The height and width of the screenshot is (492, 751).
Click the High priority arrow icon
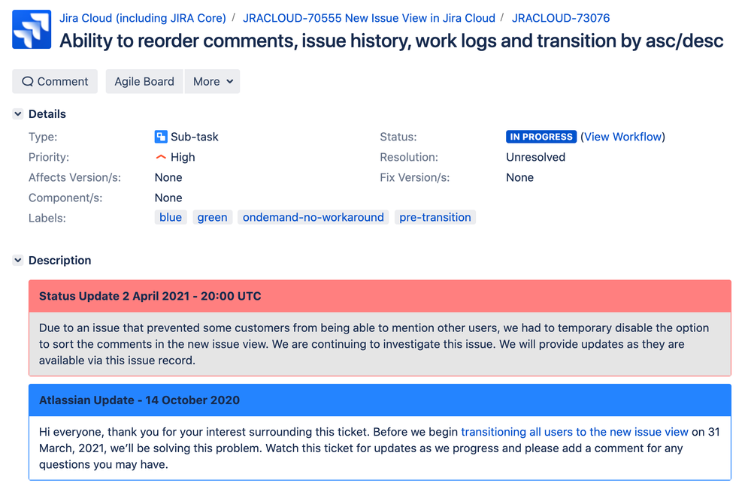[161, 157]
